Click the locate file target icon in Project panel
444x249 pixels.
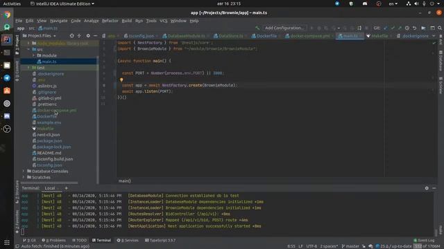coord(71,36)
